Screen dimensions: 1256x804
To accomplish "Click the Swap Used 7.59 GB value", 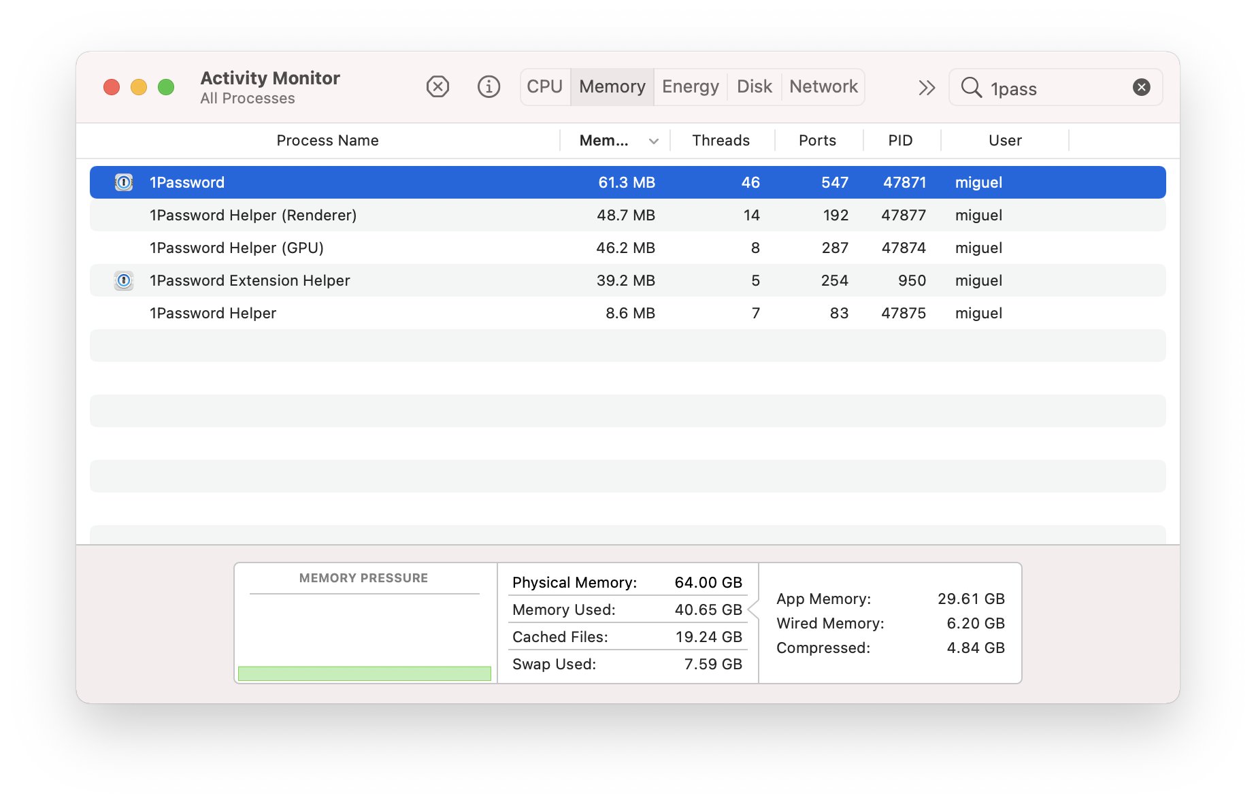I will 713,664.
